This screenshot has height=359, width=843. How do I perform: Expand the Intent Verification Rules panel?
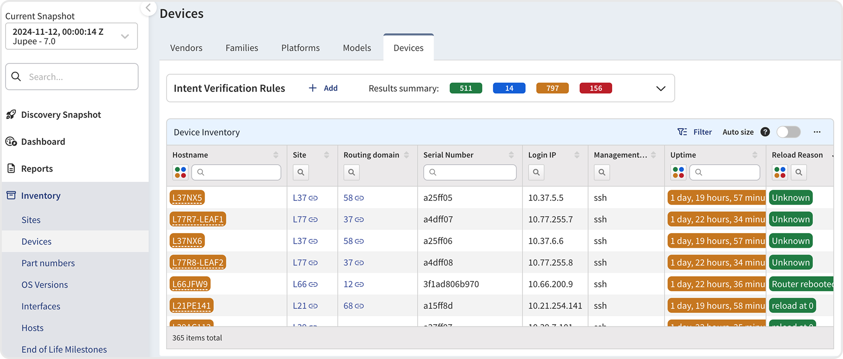(661, 88)
